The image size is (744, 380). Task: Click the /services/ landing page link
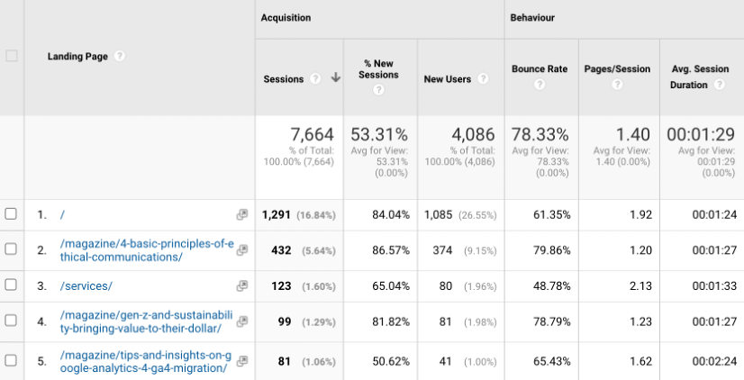pyautogui.click(x=86, y=285)
